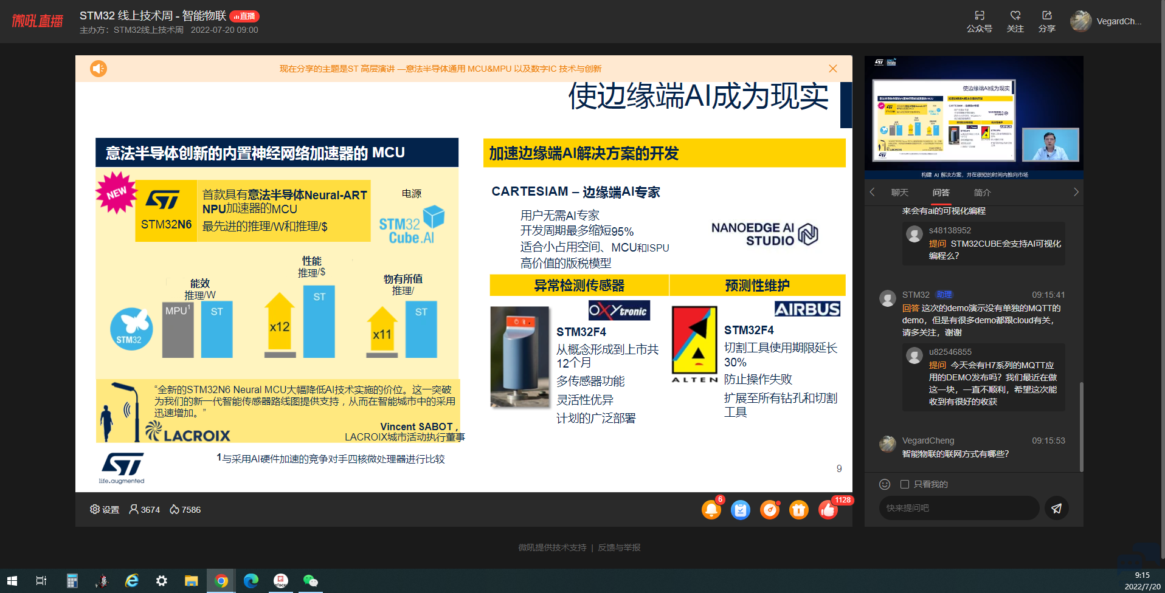This screenshot has width=1165, height=593.
Task: Open the gift box icon
Action: [798, 510]
